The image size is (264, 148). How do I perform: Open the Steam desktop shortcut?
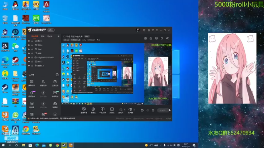click(x=5, y=88)
